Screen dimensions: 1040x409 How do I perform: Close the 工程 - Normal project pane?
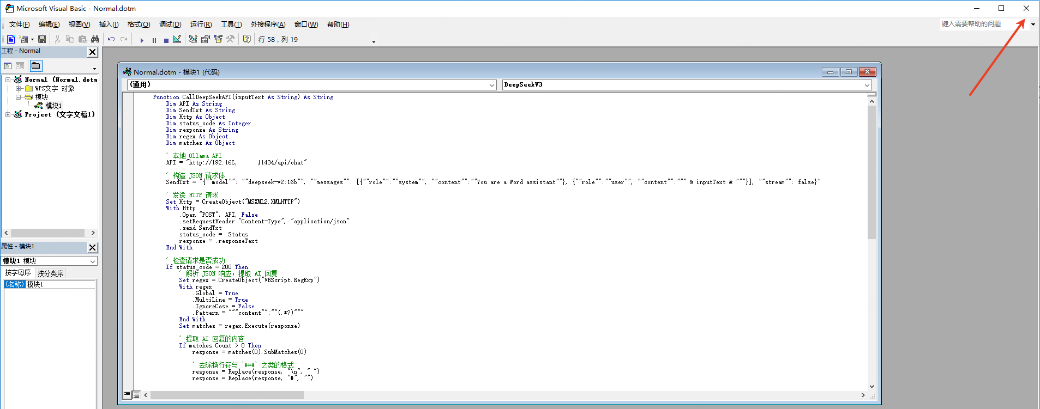point(93,52)
